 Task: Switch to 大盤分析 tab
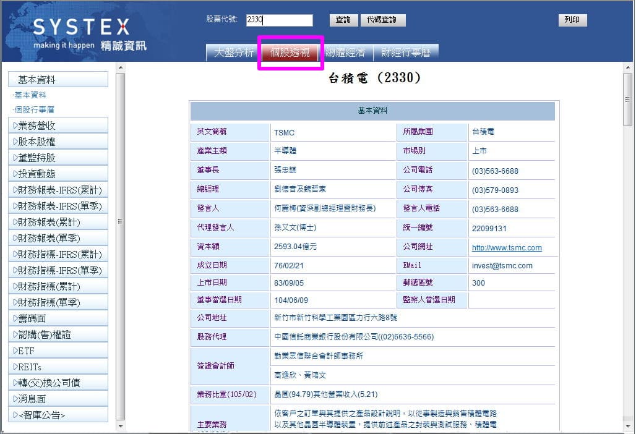[x=233, y=53]
